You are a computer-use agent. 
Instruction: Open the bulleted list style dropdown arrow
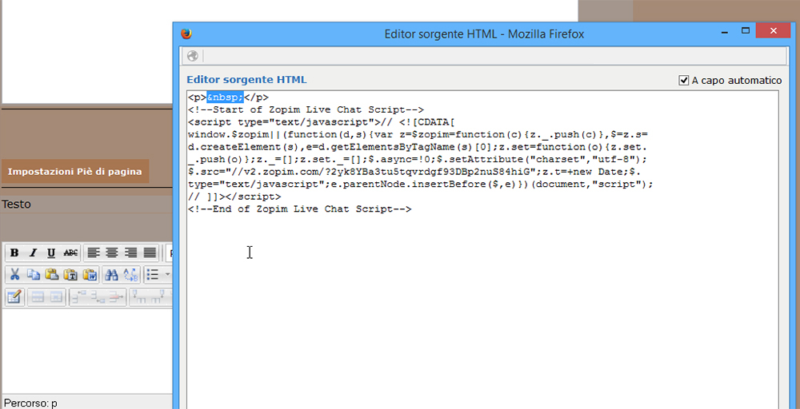[x=167, y=275]
